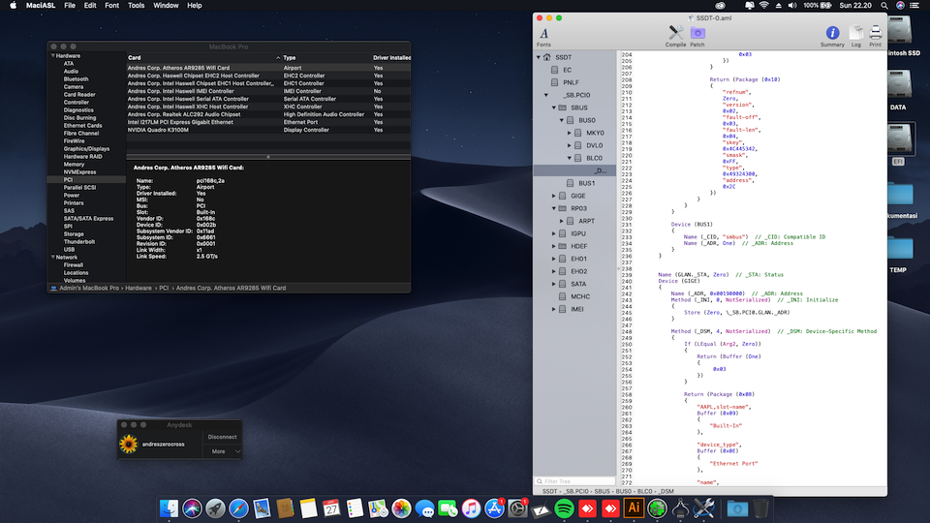Open the Fonts tool in MaciASL toolbar

point(543,37)
